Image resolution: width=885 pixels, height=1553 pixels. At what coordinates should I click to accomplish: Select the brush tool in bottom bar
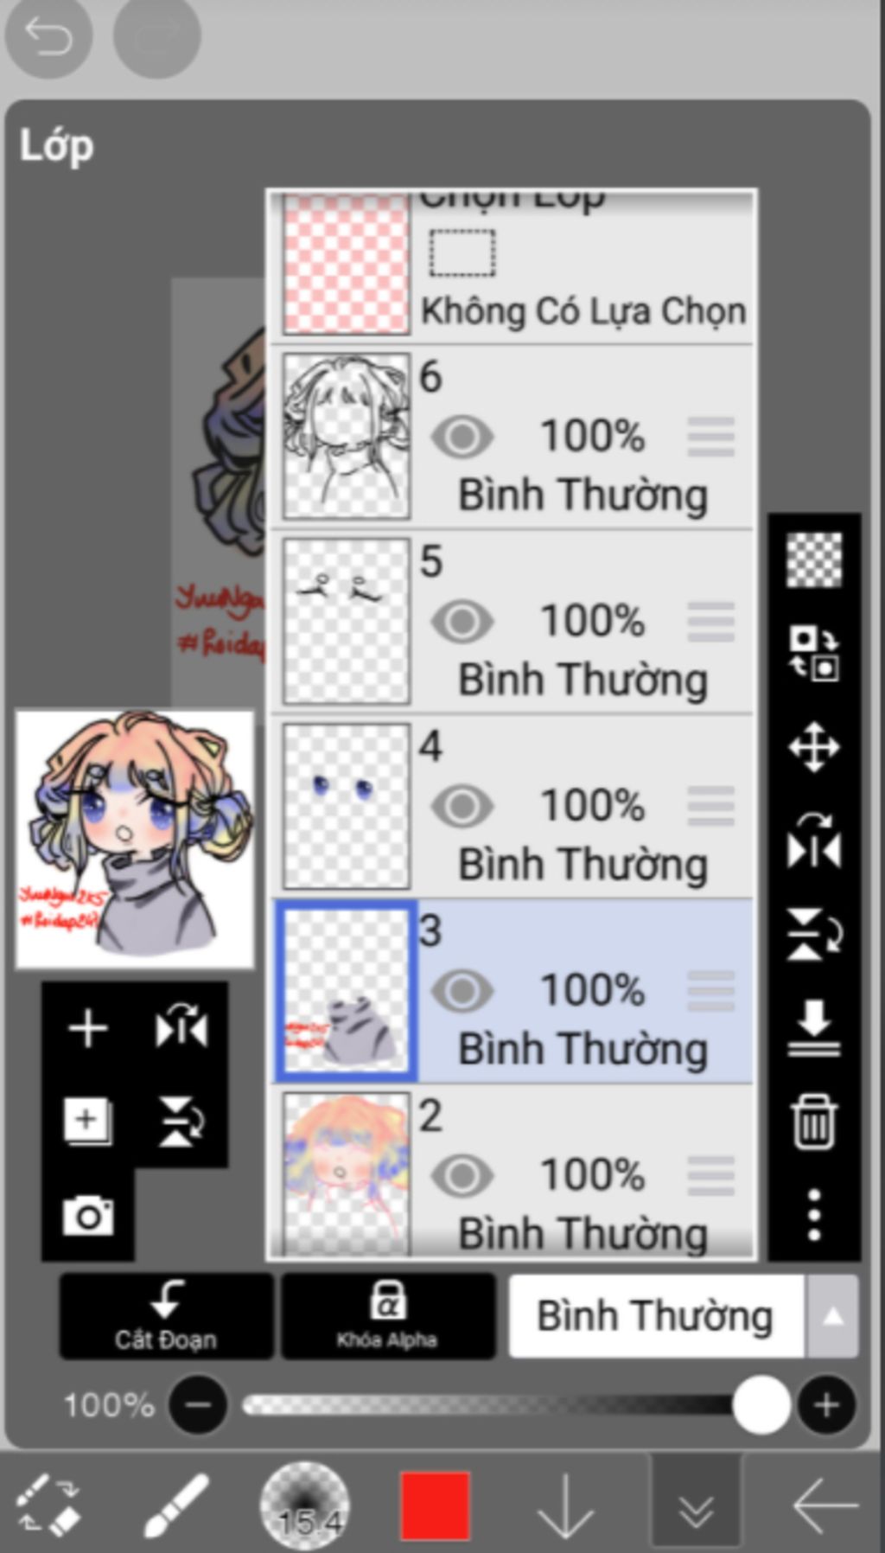pyautogui.click(x=175, y=1505)
